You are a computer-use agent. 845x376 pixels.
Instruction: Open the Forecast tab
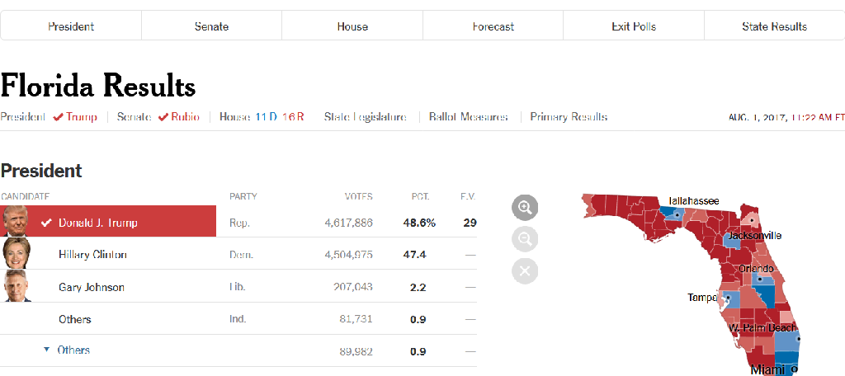pyautogui.click(x=493, y=26)
